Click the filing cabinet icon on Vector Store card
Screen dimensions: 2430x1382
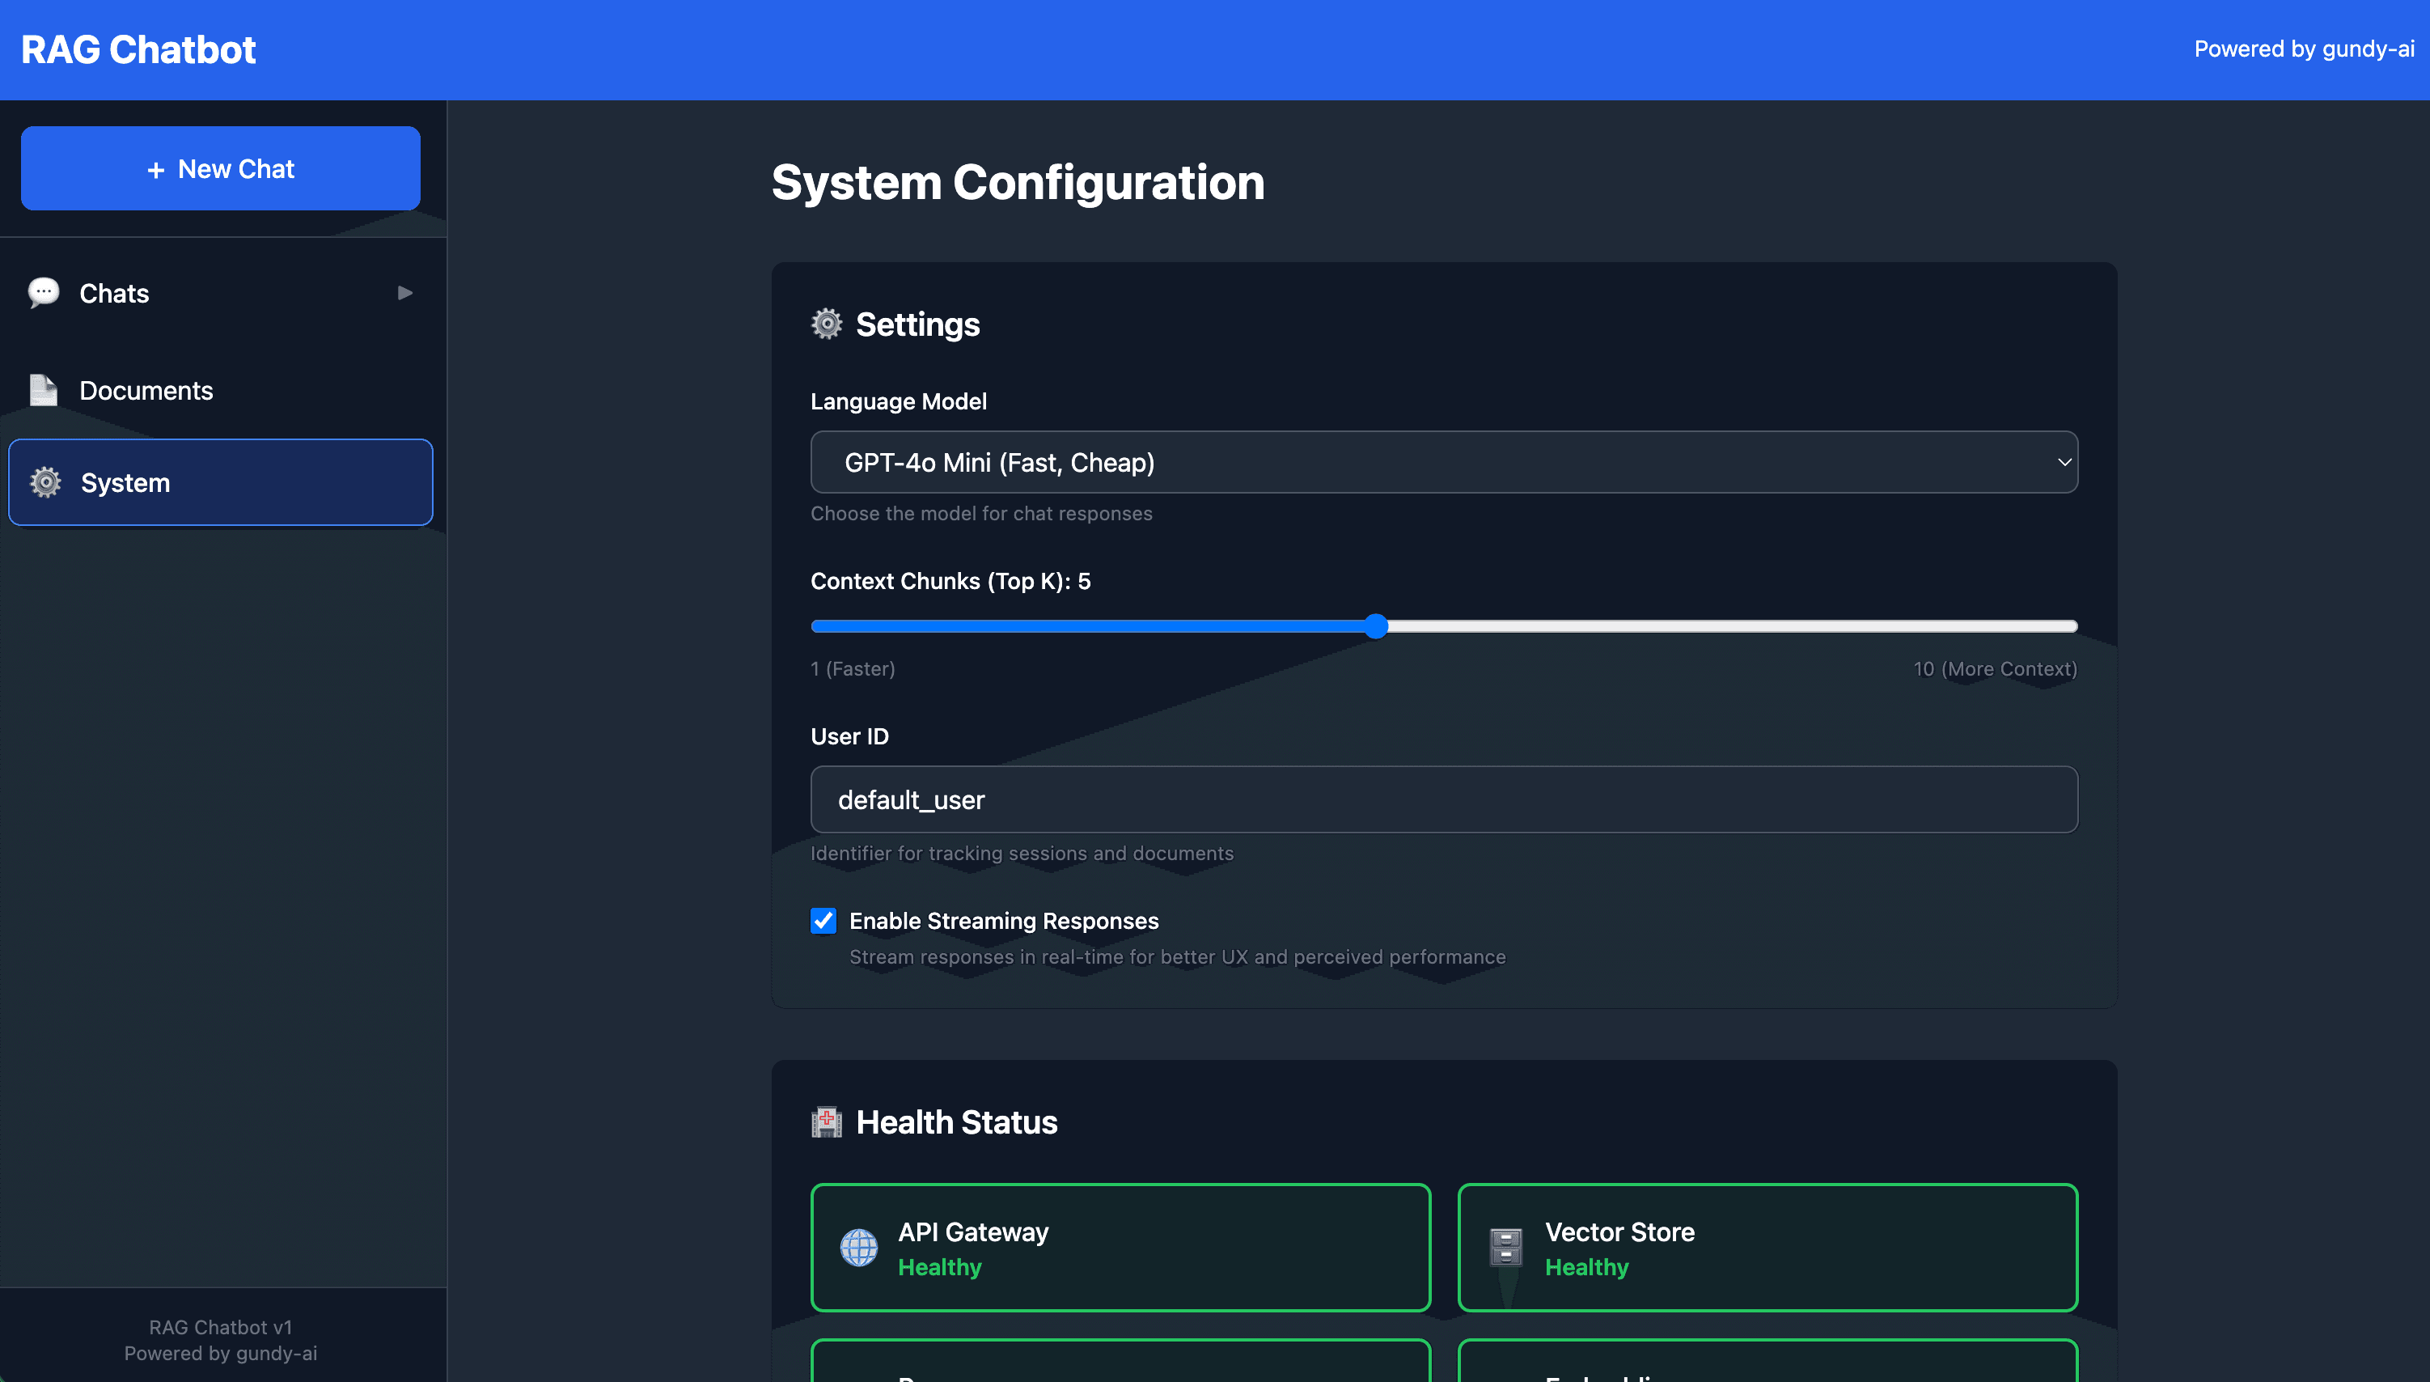coord(1505,1247)
